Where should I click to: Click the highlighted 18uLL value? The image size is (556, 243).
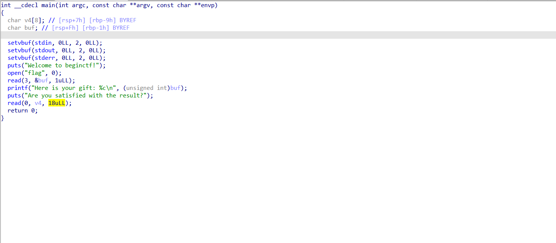click(57, 103)
